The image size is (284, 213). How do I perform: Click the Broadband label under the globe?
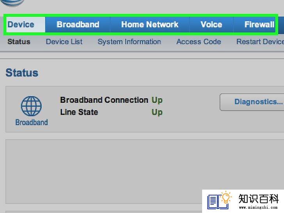tap(32, 122)
